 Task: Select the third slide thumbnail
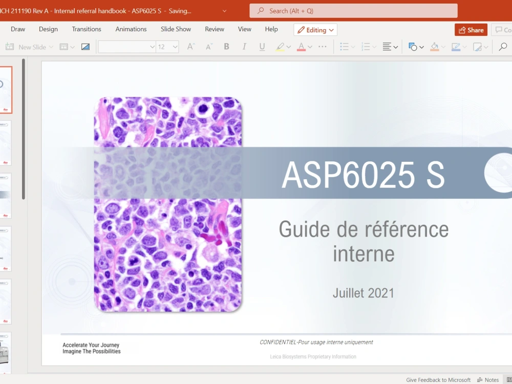(6, 196)
